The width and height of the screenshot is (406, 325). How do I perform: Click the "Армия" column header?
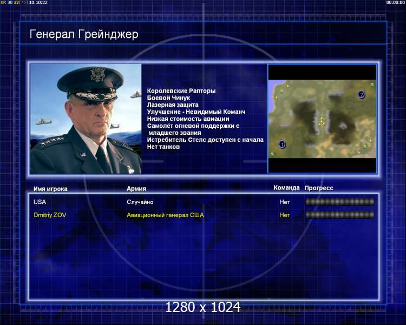(136, 188)
